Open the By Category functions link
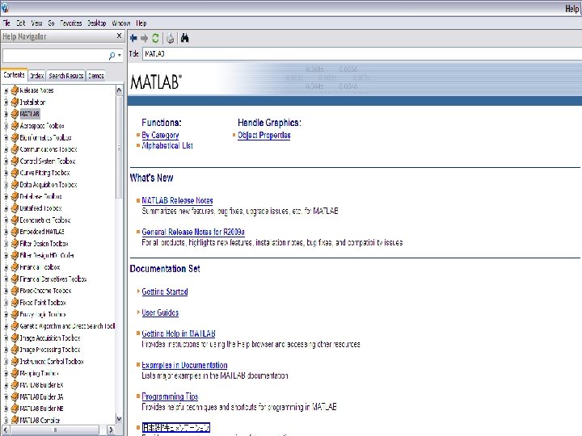582x436 pixels. tap(160, 136)
